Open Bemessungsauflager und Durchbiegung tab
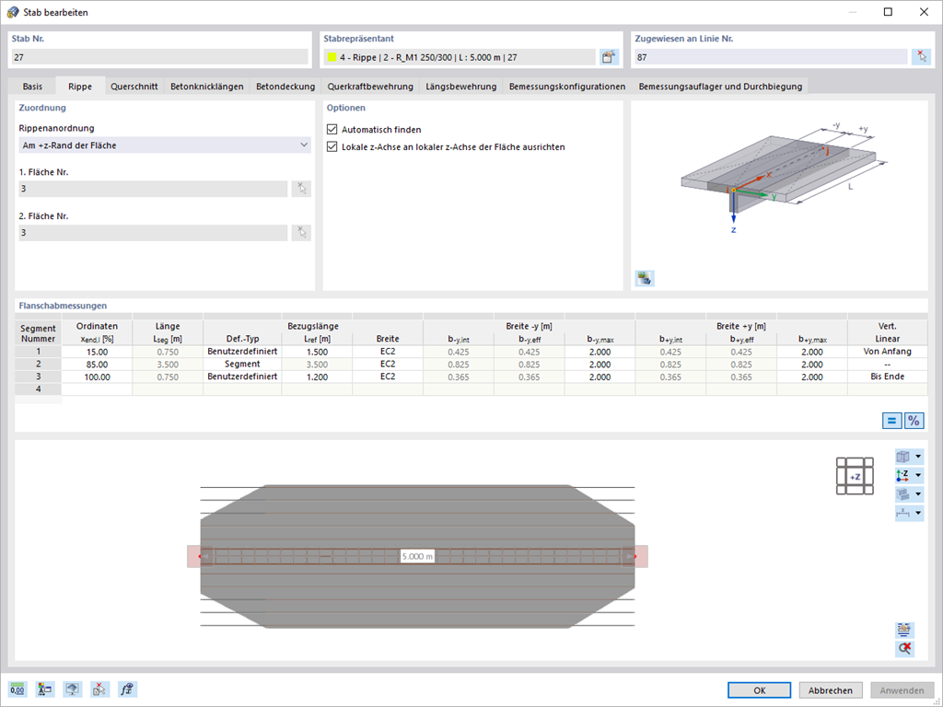The width and height of the screenshot is (943, 707). (x=720, y=87)
